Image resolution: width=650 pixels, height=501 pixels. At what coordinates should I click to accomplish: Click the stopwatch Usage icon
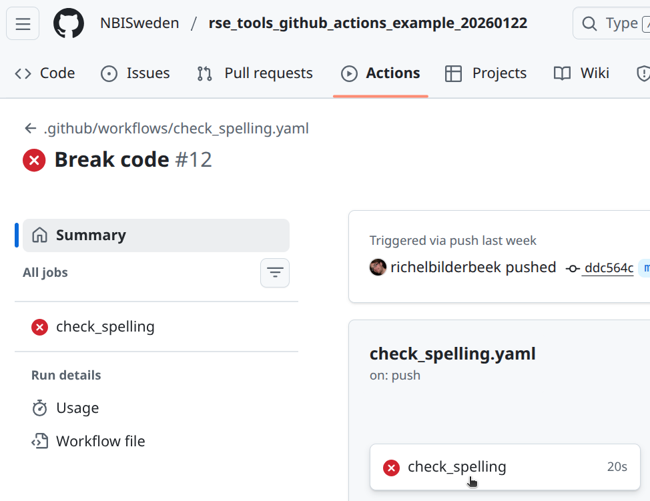(x=40, y=408)
